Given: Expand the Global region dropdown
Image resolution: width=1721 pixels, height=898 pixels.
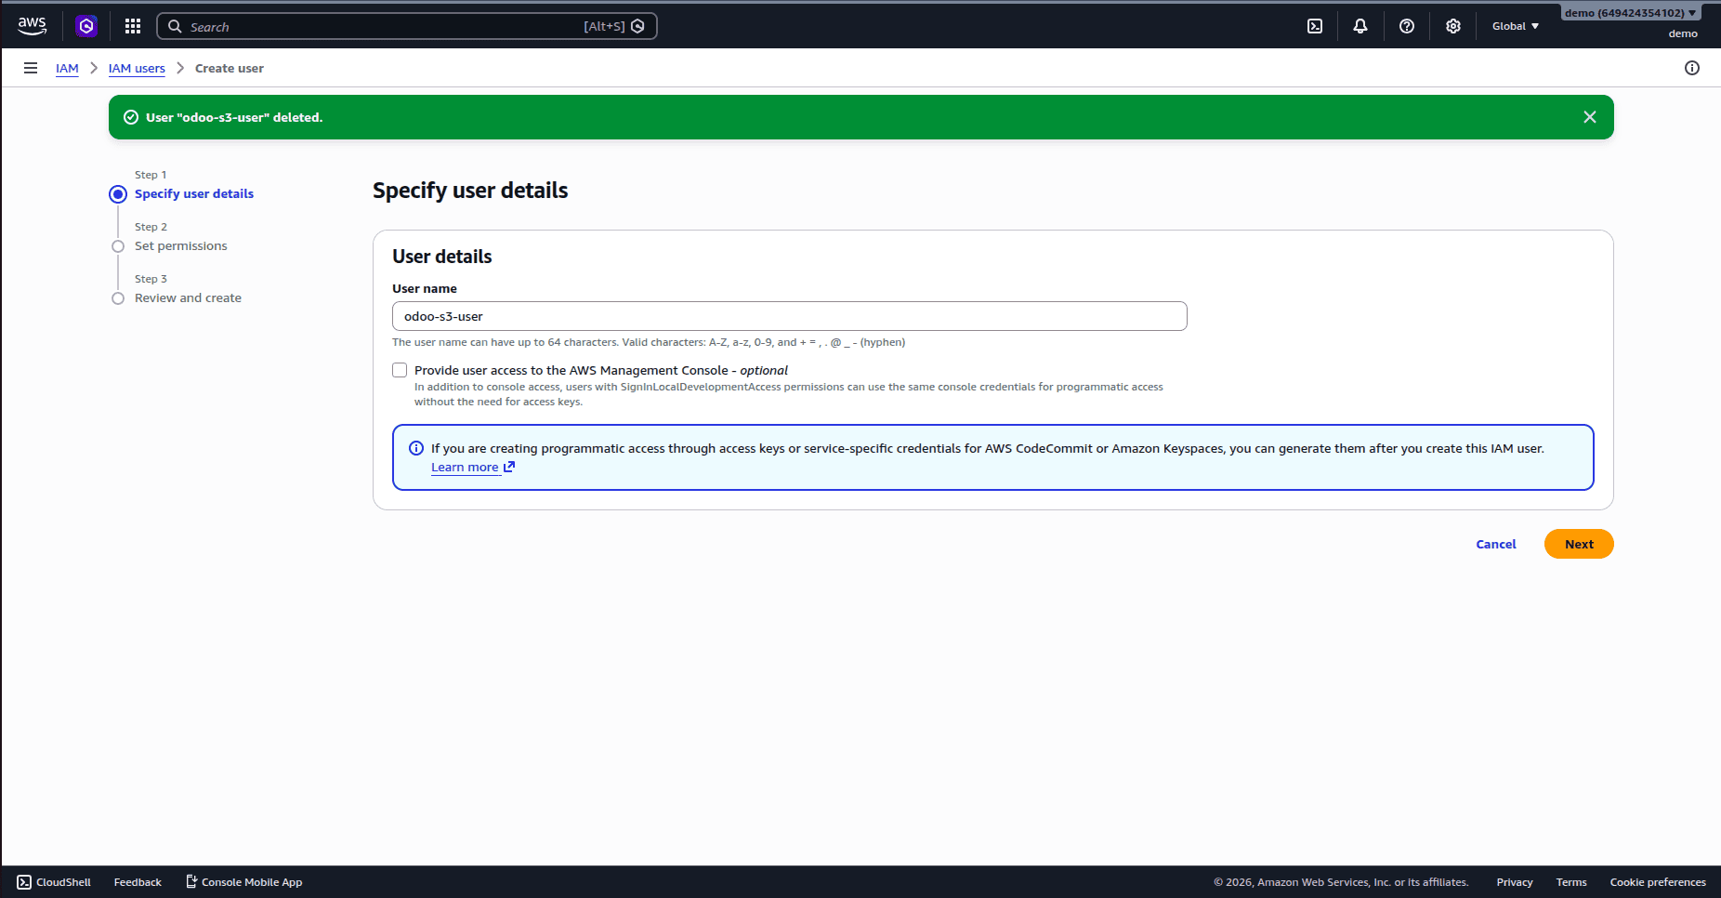Looking at the screenshot, I should (1516, 26).
